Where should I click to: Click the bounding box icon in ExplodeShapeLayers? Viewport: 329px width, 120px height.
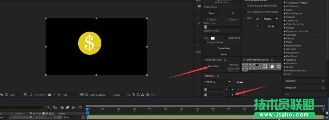pos(266,67)
